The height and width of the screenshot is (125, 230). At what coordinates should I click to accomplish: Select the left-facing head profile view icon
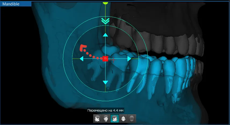click(97, 118)
